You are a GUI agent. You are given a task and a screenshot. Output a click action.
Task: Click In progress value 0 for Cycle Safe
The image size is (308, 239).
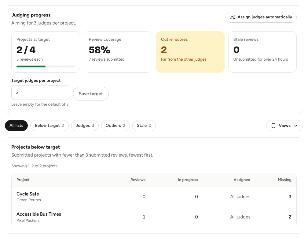click(x=196, y=197)
